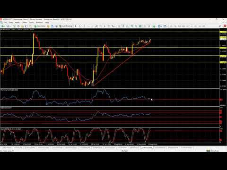Select the Horizontal Line drawing tool
Screen dimensions: 227x170
(x=88, y=26)
